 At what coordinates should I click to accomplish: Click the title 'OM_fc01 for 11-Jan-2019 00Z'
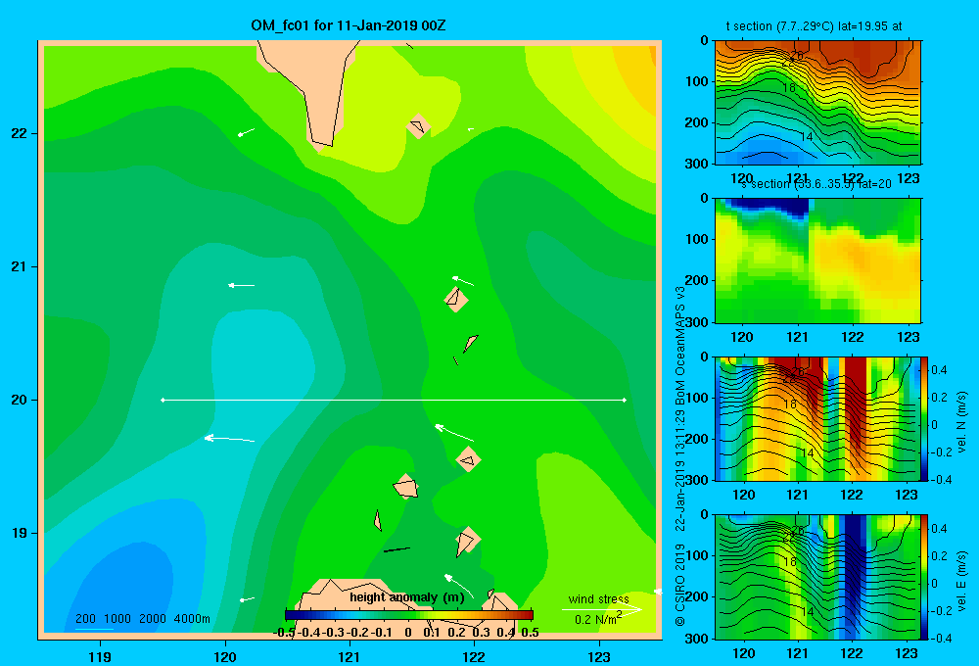click(x=348, y=25)
